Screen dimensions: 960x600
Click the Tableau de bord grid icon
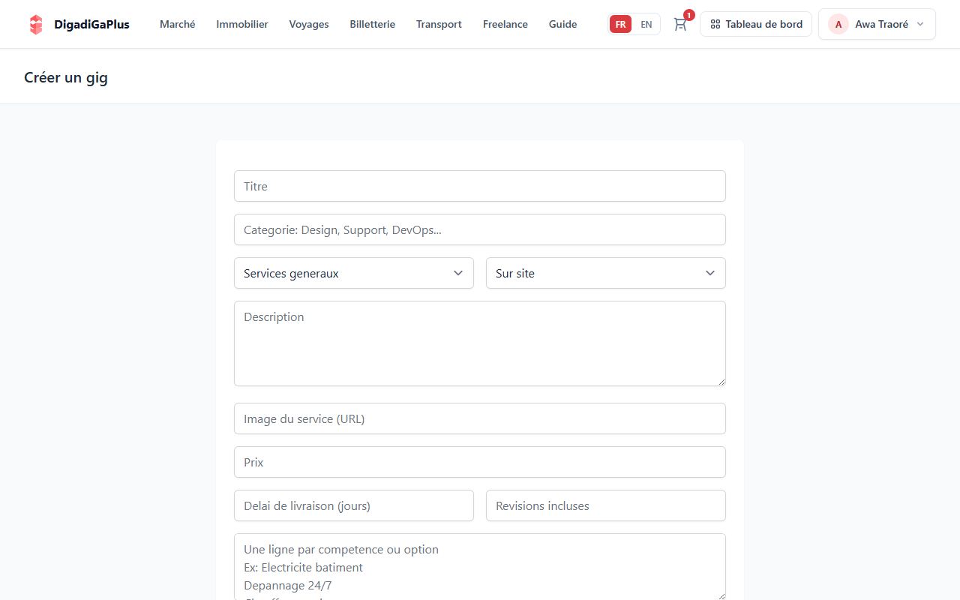(715, 24)
